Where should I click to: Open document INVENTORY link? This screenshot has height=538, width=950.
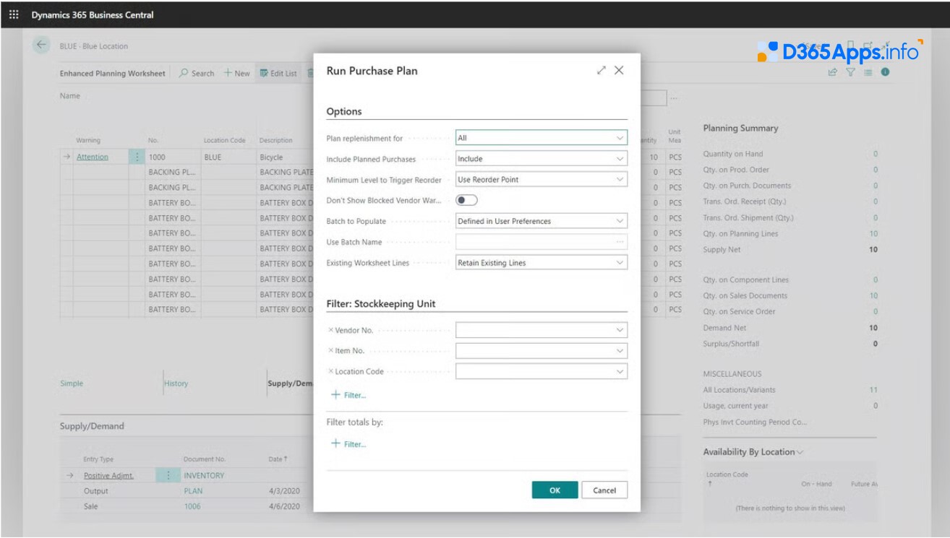(204, 475)
